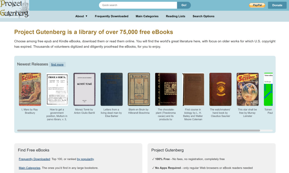Click Blank en Bruin by Hilbrandt Boschma title
289x173 pixels.
pos(139,111)
